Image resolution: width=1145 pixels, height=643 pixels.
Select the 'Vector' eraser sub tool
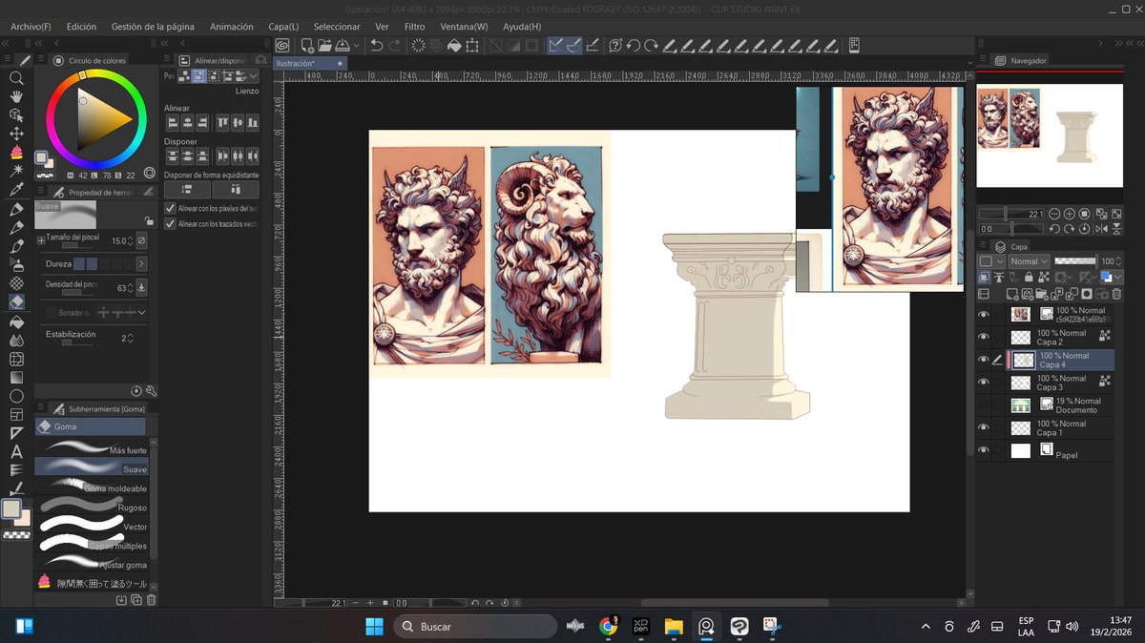(91, 526)
